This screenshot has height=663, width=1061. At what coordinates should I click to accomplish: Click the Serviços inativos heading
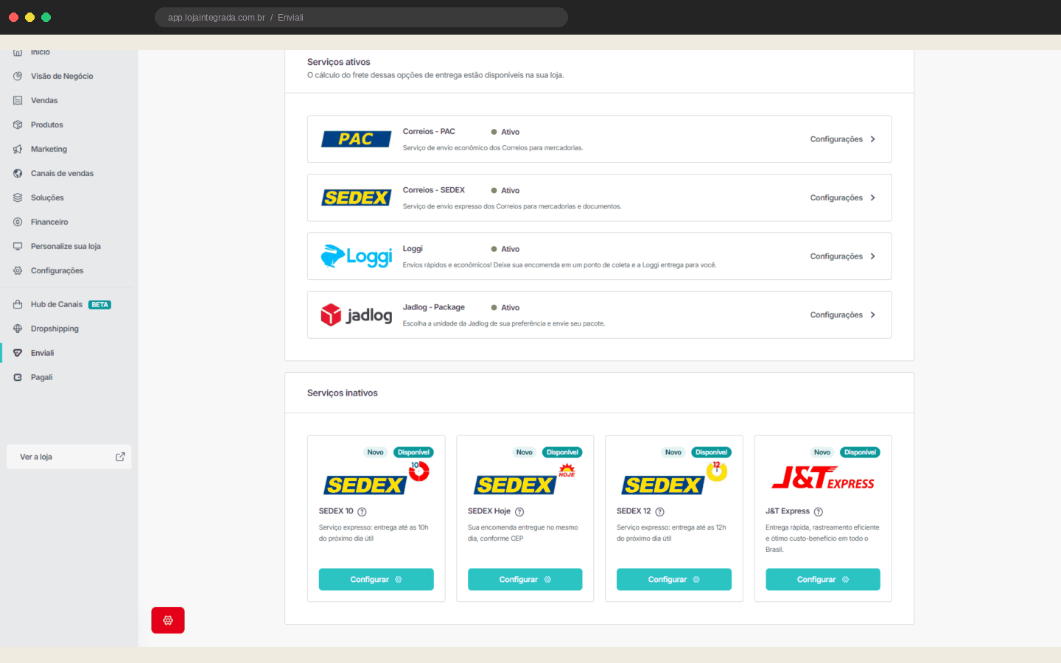(343, 393)
